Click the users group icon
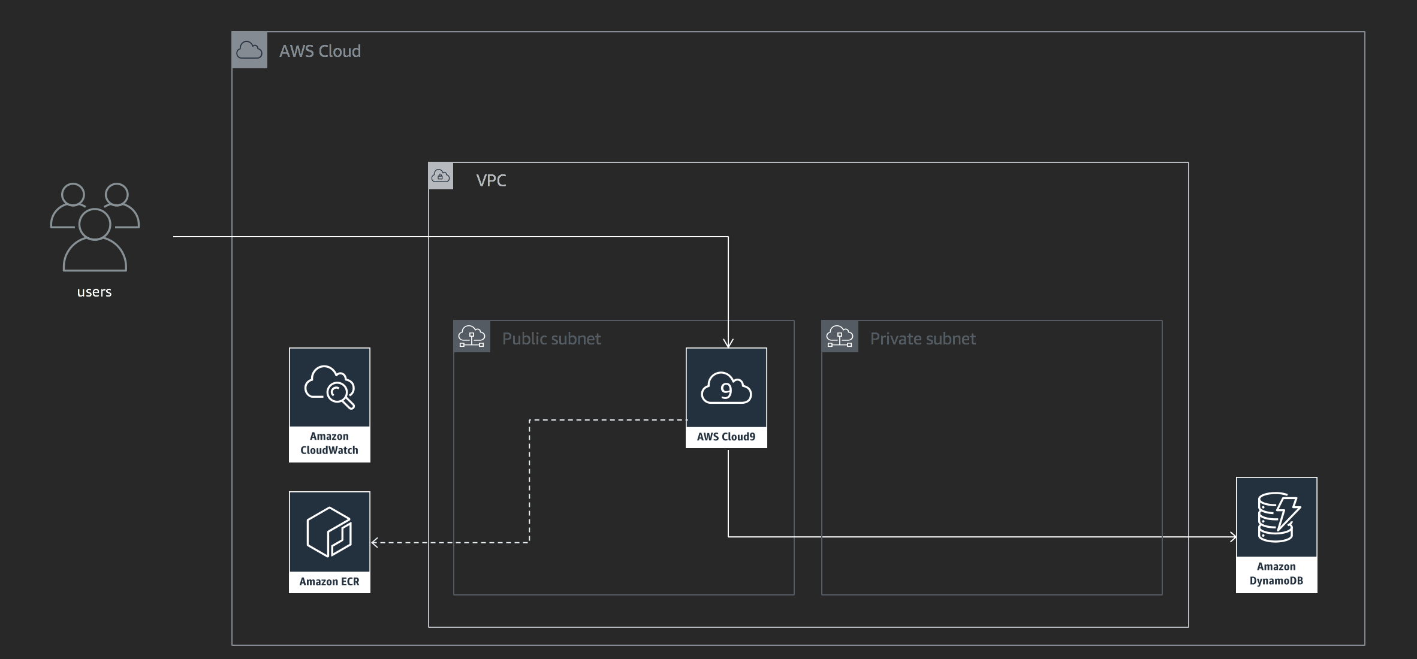 coord(95,227)
